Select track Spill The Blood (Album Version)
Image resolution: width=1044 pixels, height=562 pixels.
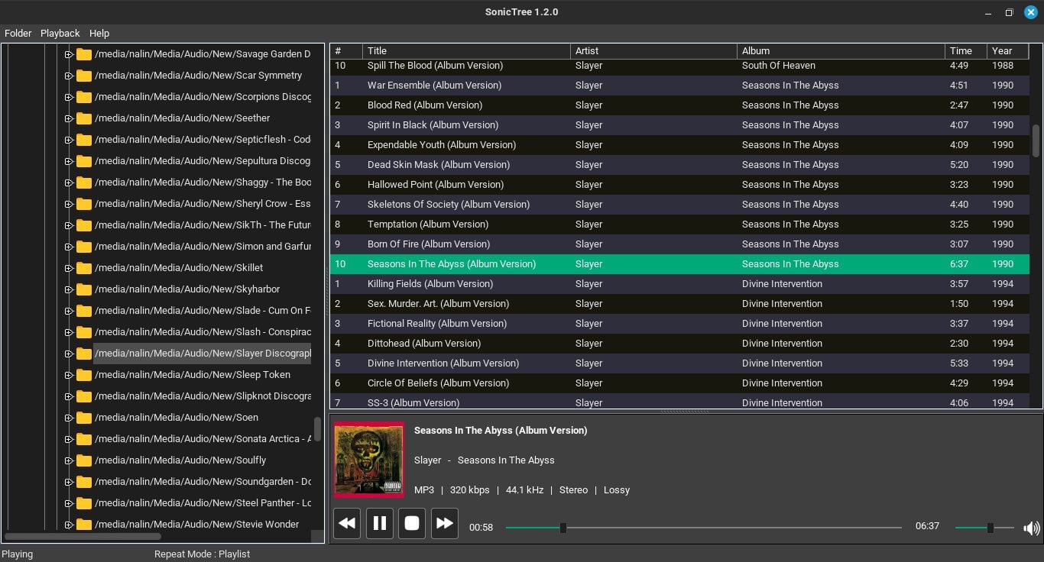click(680, 66)
